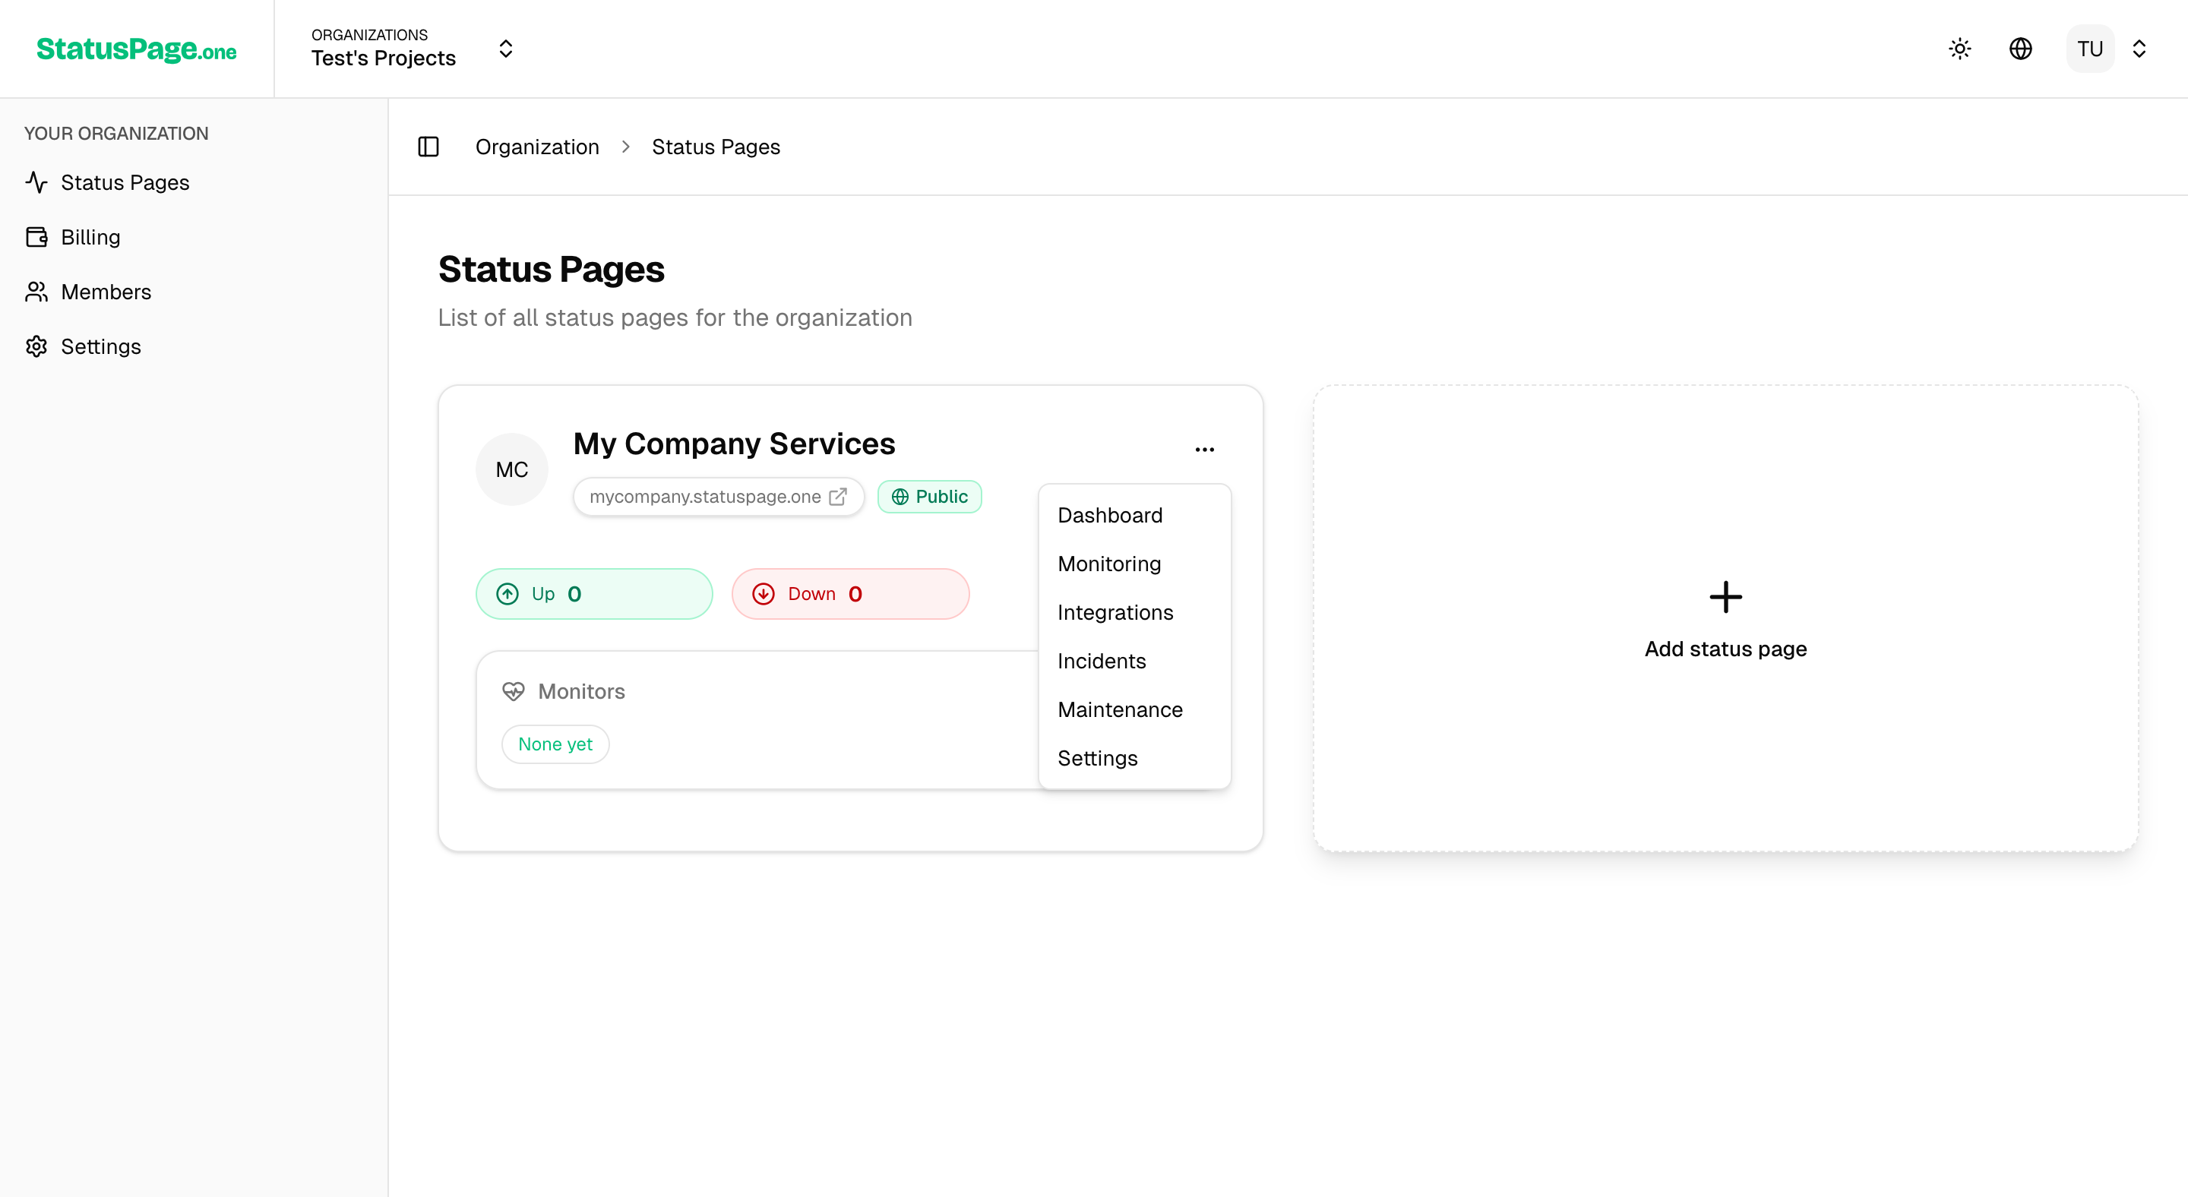Click the Up 0 status pill
Screen dimensions: 2188x1197
pyautogui.click(x=593, y=594)
